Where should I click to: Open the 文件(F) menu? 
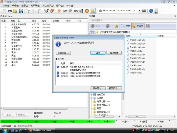pos(6,6)
